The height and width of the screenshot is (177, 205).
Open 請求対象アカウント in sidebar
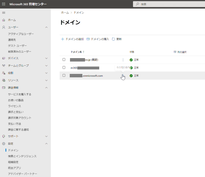pos(20,118)
